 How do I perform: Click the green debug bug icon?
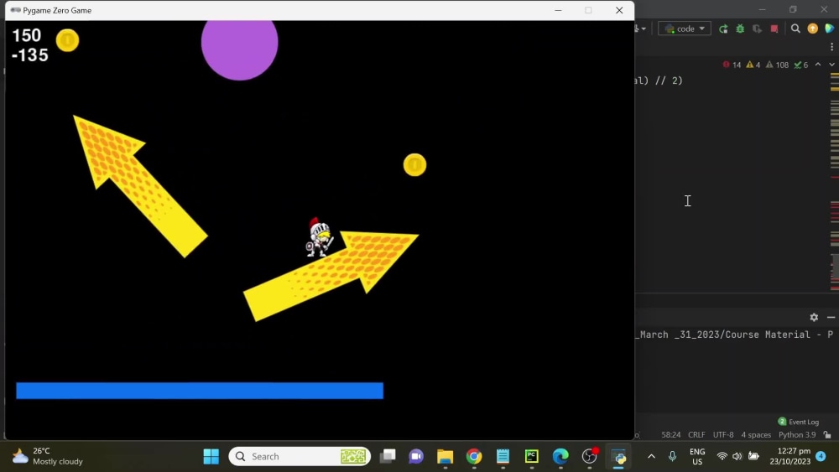[740, 29]
